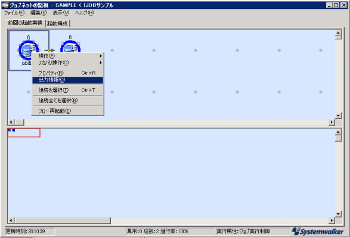Open the ファイル(F) menu

(x=14, y=13)
